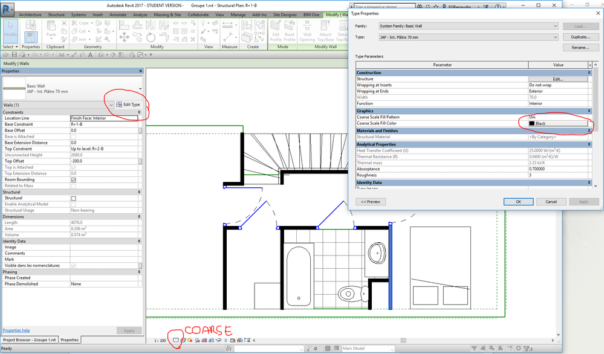Switch to the Architecture ribbon tab

(x=30, y=14)
